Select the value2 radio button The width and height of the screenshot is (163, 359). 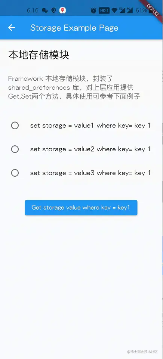coord(15,149)
